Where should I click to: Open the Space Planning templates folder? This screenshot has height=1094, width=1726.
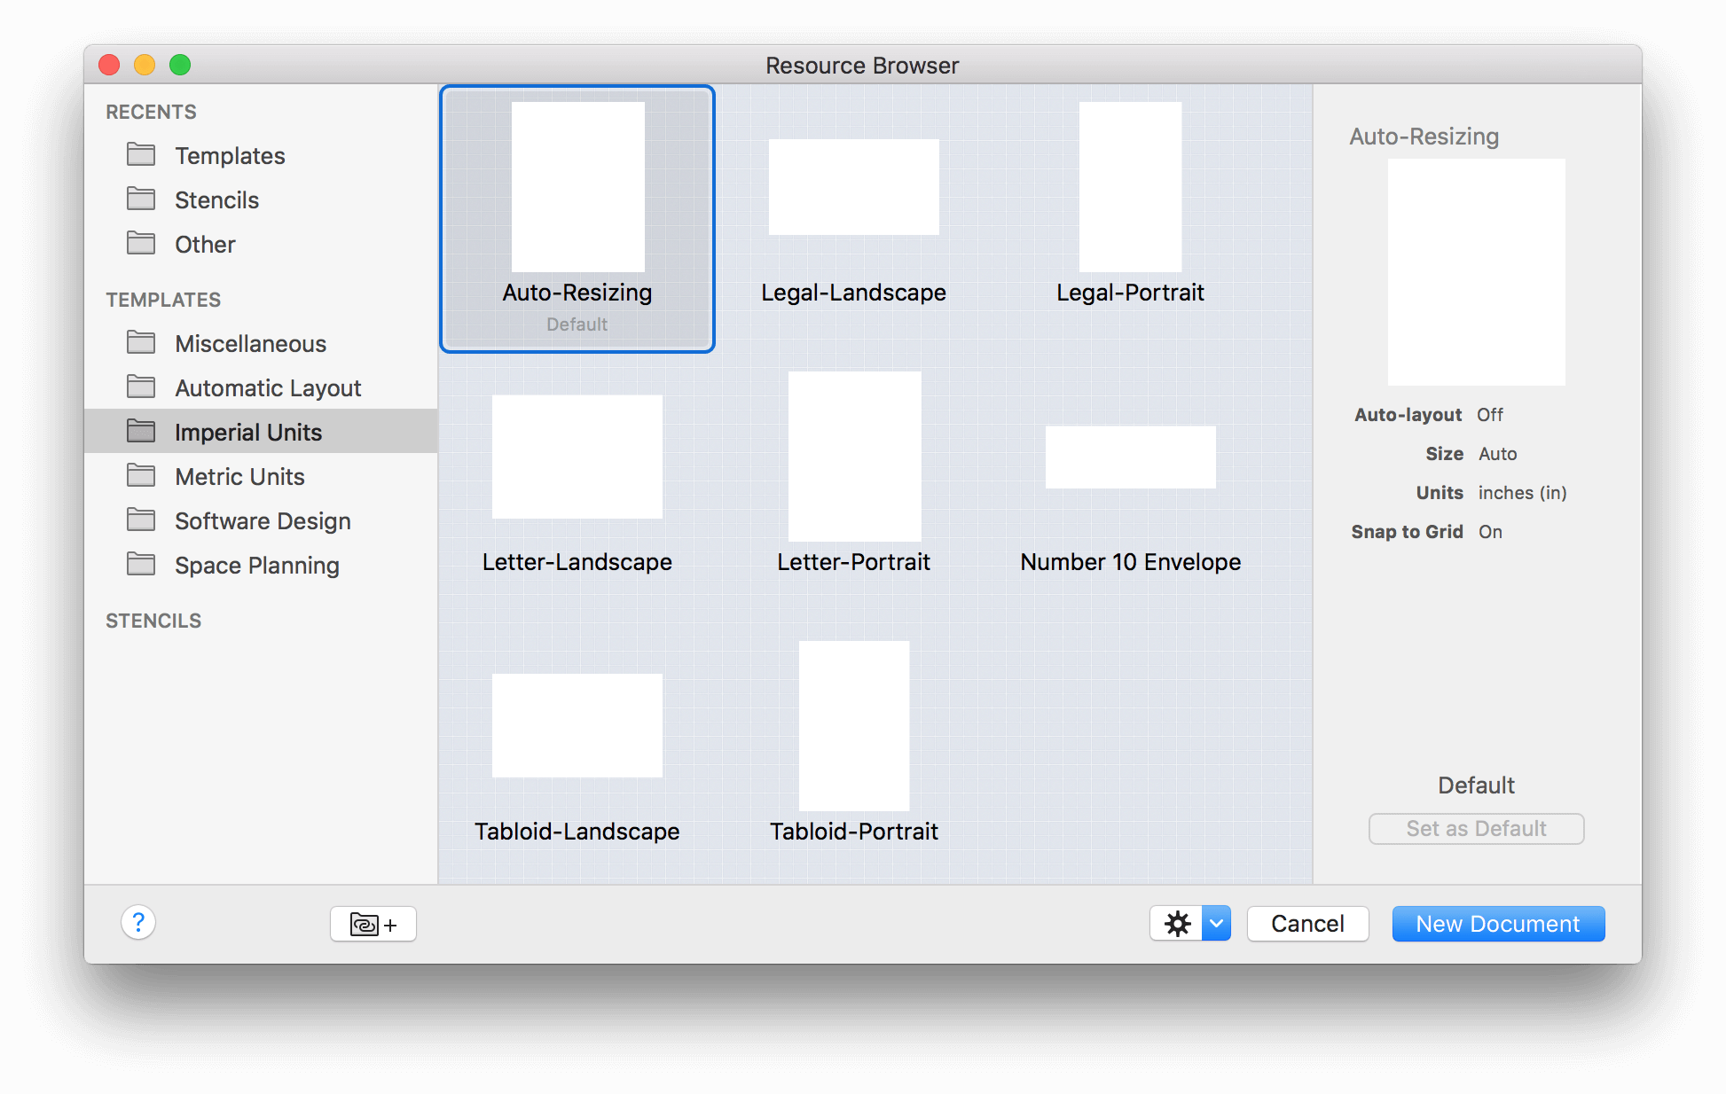(x=261, y=566)
